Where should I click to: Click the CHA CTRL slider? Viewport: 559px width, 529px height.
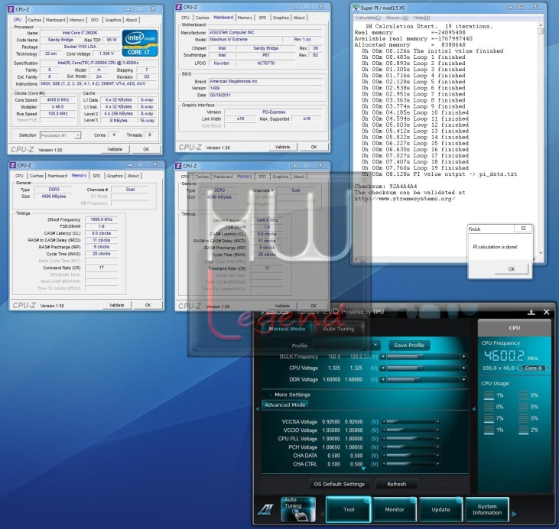coord(411,464)
